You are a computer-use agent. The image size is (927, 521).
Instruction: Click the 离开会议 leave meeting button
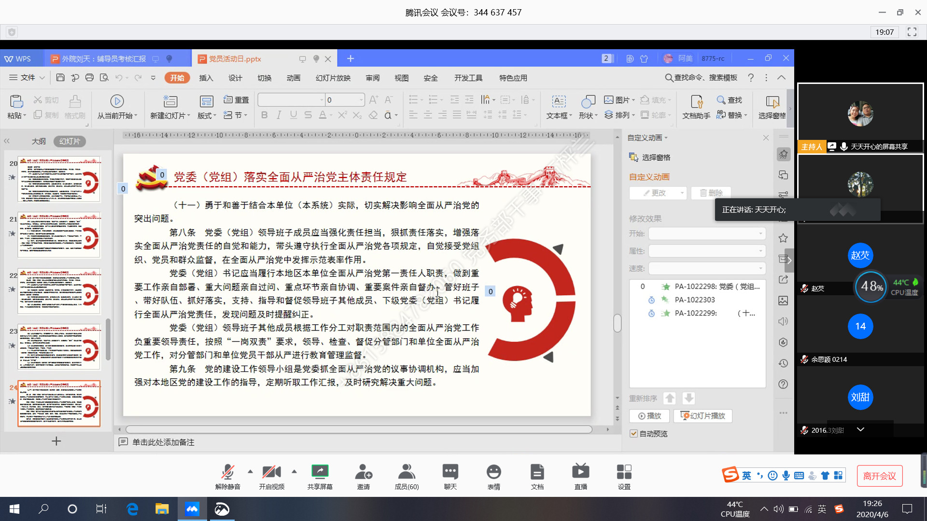(880, 476)
